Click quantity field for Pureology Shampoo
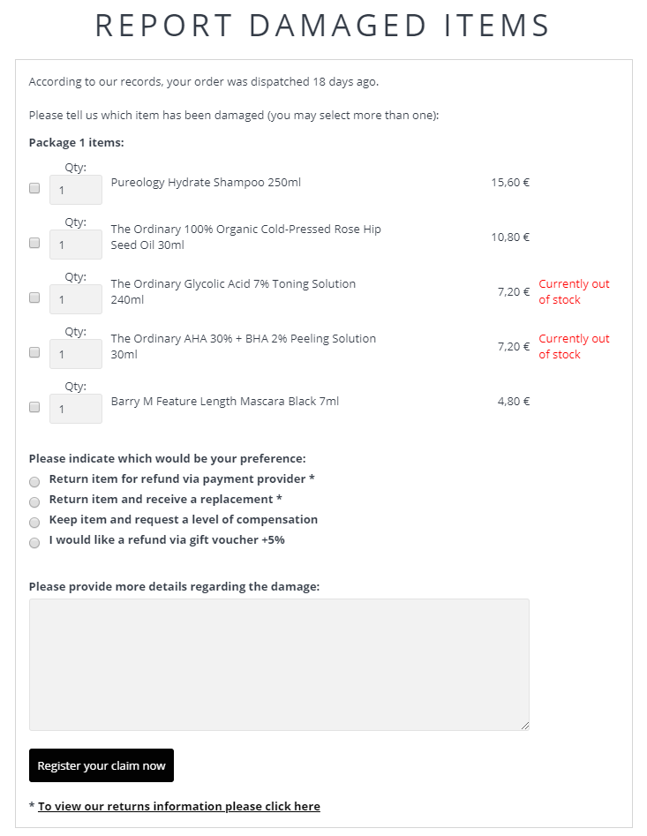The height and width of the screenshot is (836, 647). pos(76,190)
